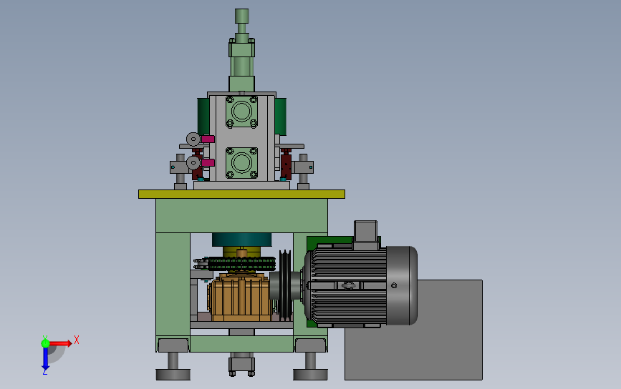
Task: Select the brass worm gearbox housing
Action: 241,297
